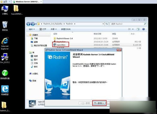Switch to Windows Server 2008 R2 tab
Screen dimensions: 157x114
coord(27,2)
